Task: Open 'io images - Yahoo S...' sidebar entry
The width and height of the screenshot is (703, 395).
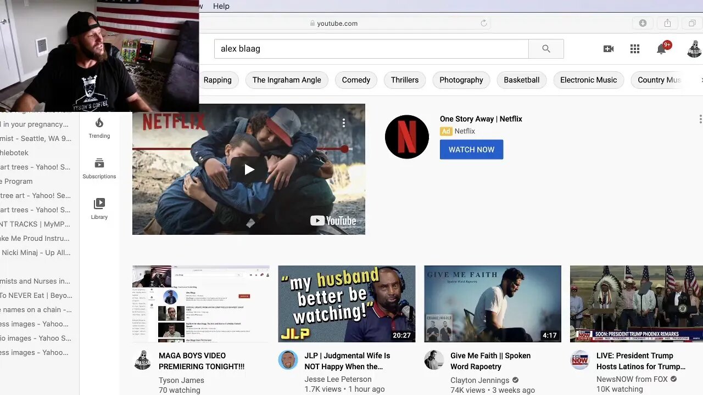Action: click(x=36, y=338)
